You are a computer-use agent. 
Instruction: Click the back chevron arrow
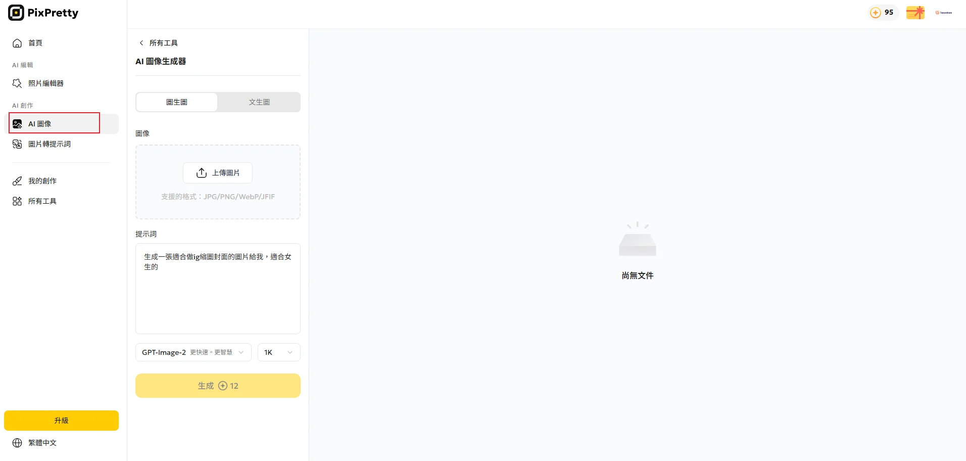pyautogui.click(x=141, y=43)
